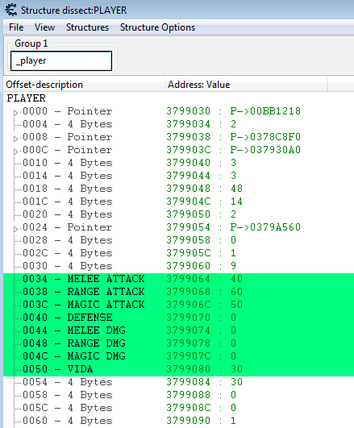Viewport: 354px width, 428px height.
Task: Select the DEFENSE row
Action: (x=178, y=318)
